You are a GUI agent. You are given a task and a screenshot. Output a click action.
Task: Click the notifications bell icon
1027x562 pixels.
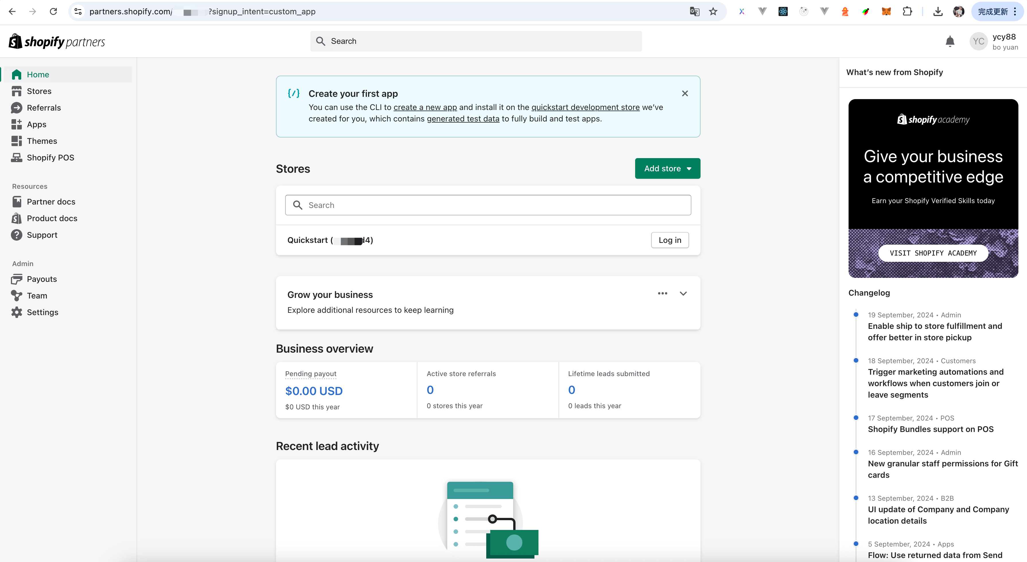tap(950, 42)
